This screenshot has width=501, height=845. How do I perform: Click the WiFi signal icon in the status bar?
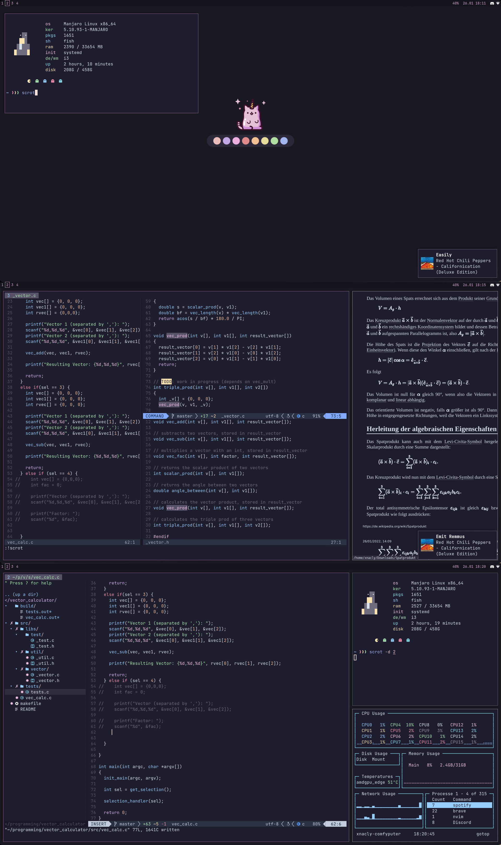pyautogui.click(x=498, y=3)
